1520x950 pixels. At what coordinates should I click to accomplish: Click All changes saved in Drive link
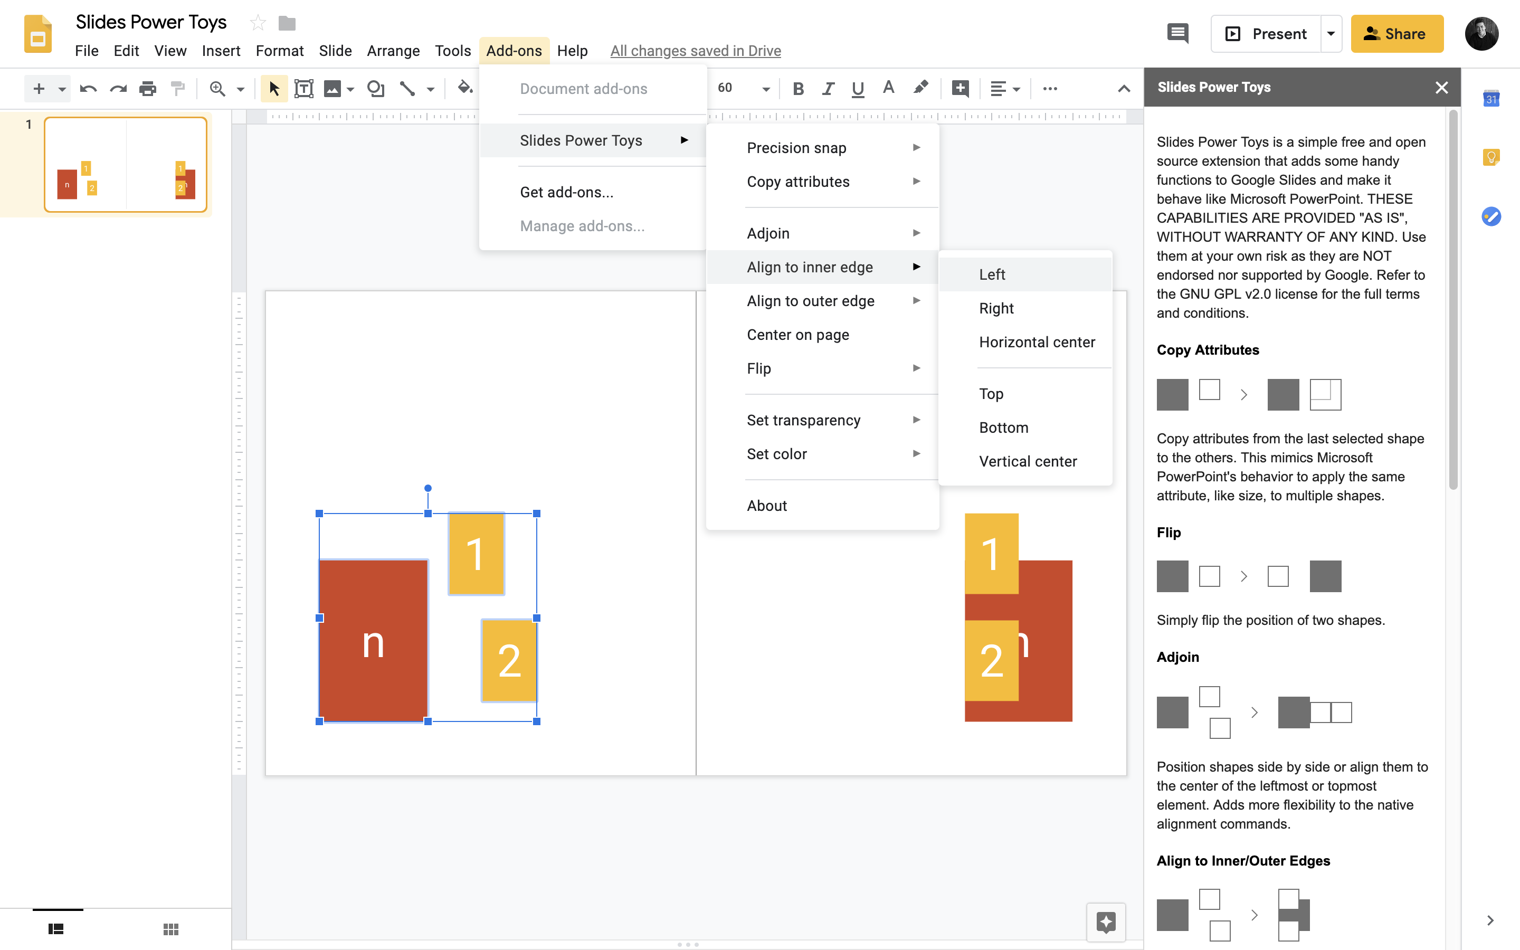pos(695,51)
